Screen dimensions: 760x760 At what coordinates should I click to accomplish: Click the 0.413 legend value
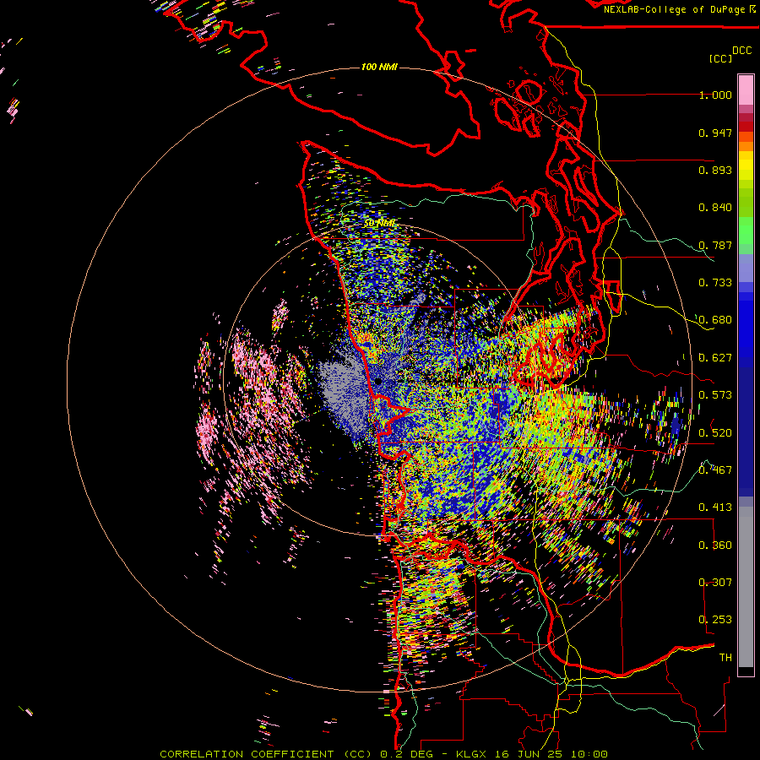tap(715, 508)
